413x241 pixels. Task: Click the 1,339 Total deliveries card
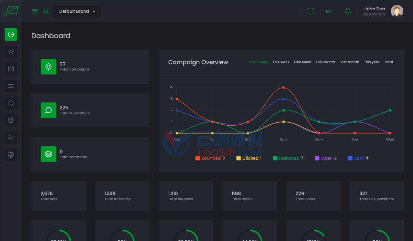tap(122, 196)
